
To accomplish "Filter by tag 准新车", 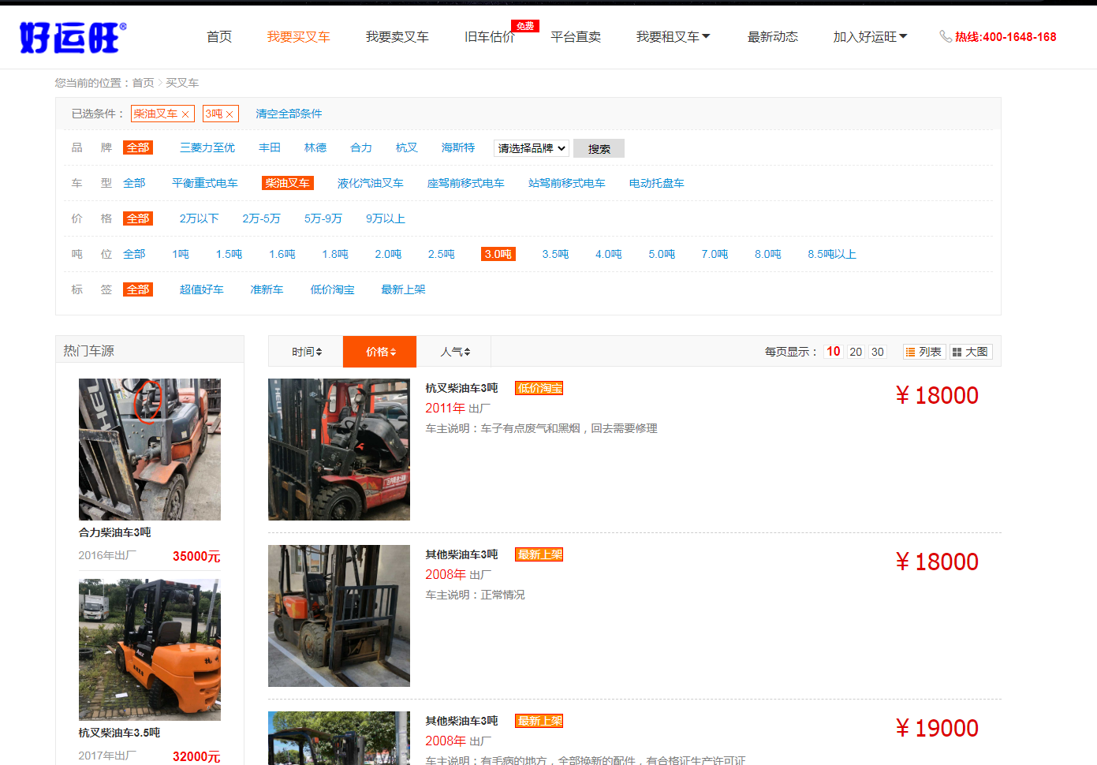I will [x=267, y=289].
